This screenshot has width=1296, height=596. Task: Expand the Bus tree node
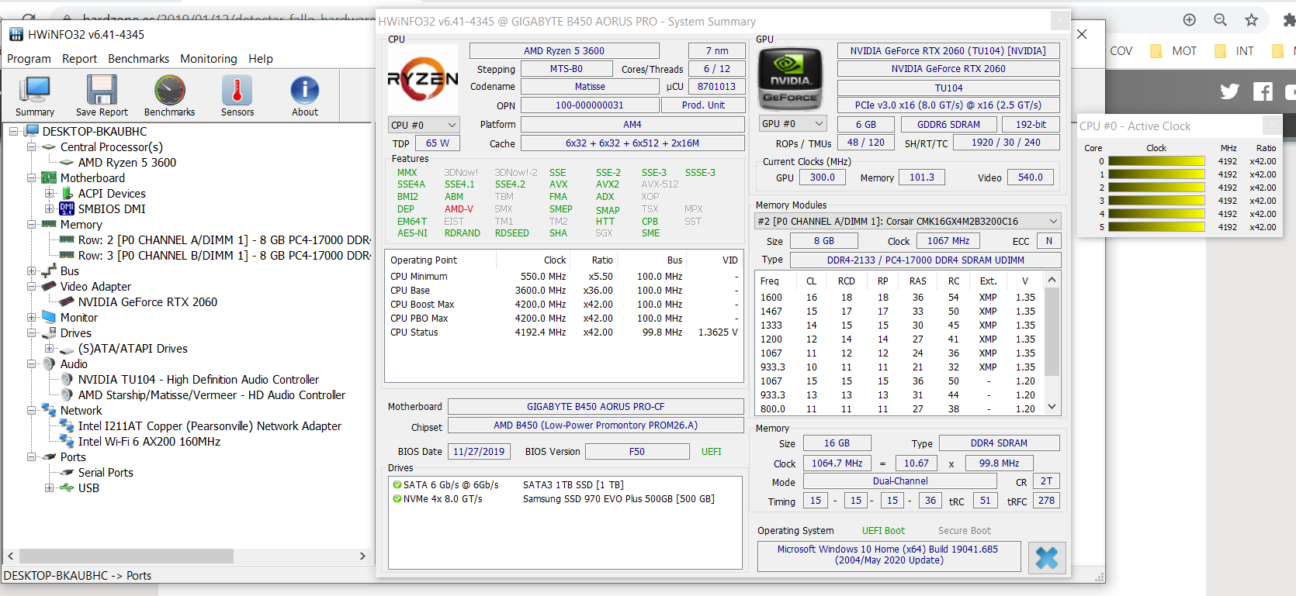pyautogui.click(x=31, y=271)
